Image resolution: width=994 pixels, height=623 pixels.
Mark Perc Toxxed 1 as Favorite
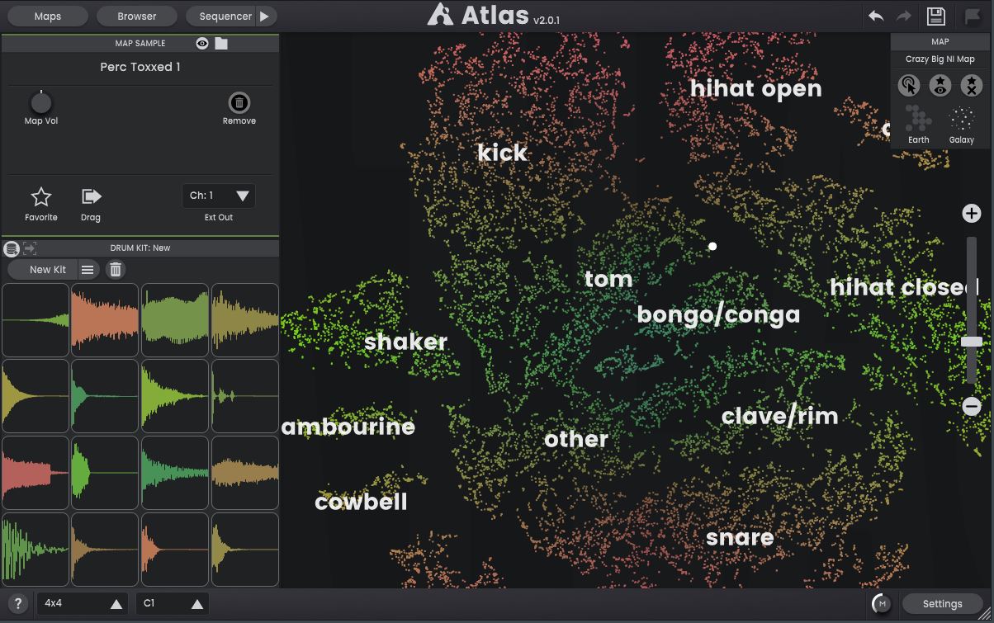[x=40, y=196]
